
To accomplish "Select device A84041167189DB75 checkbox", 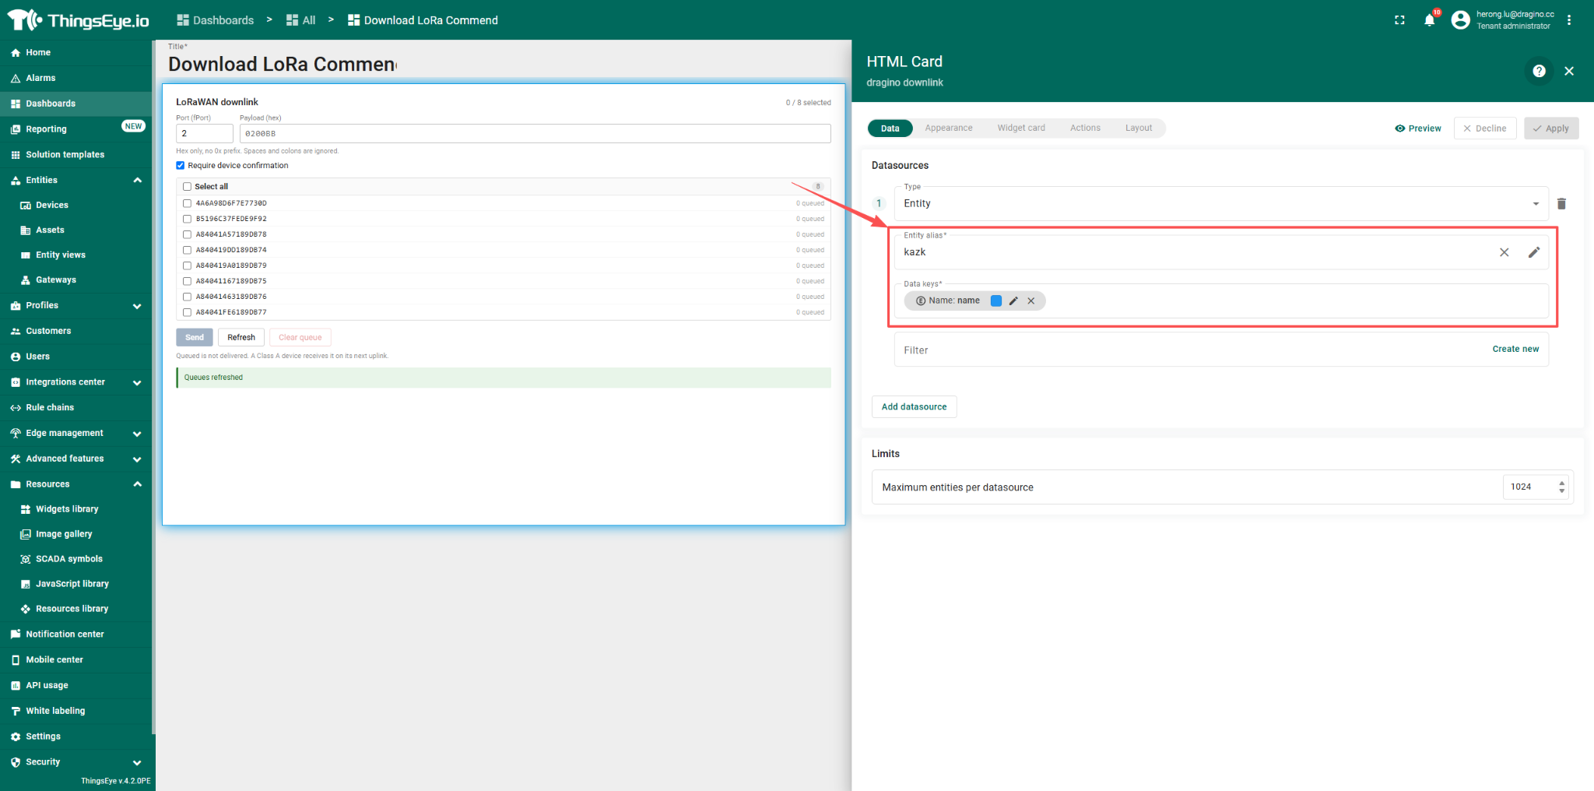I will (187, 281).
